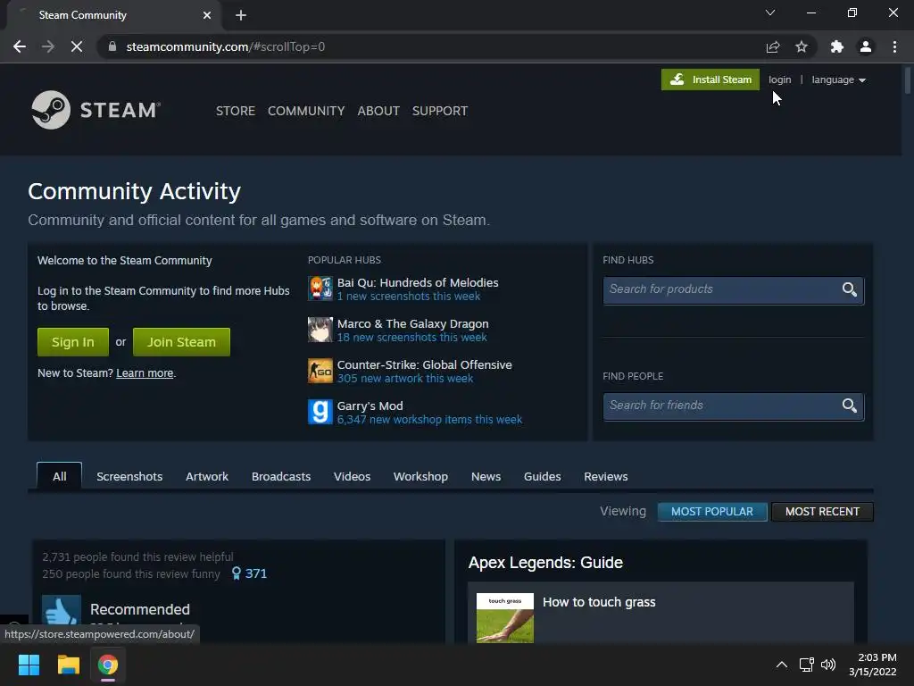Select MOST RECENT viewing option

click(822, 512)
